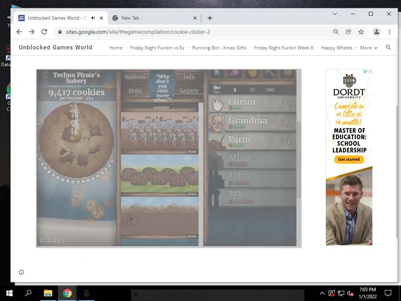Purchase a Cursor building
This screenshot has height=301, width=401.
click(253, 104)
